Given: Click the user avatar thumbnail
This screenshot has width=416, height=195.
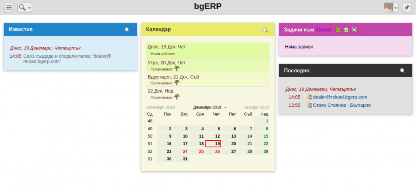Looking at the screenshot, I should 389,7.
